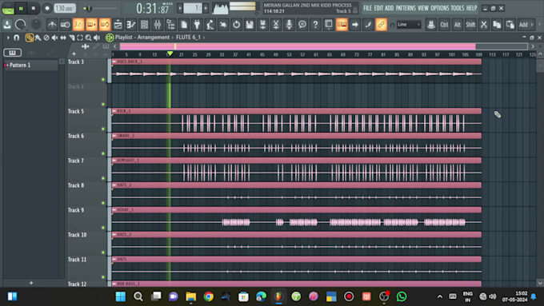Toggle the orange link chain button
Screen dimensions: 544x306
point(382,25)
